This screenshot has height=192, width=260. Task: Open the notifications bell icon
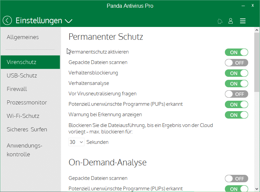tap(220, 21)
